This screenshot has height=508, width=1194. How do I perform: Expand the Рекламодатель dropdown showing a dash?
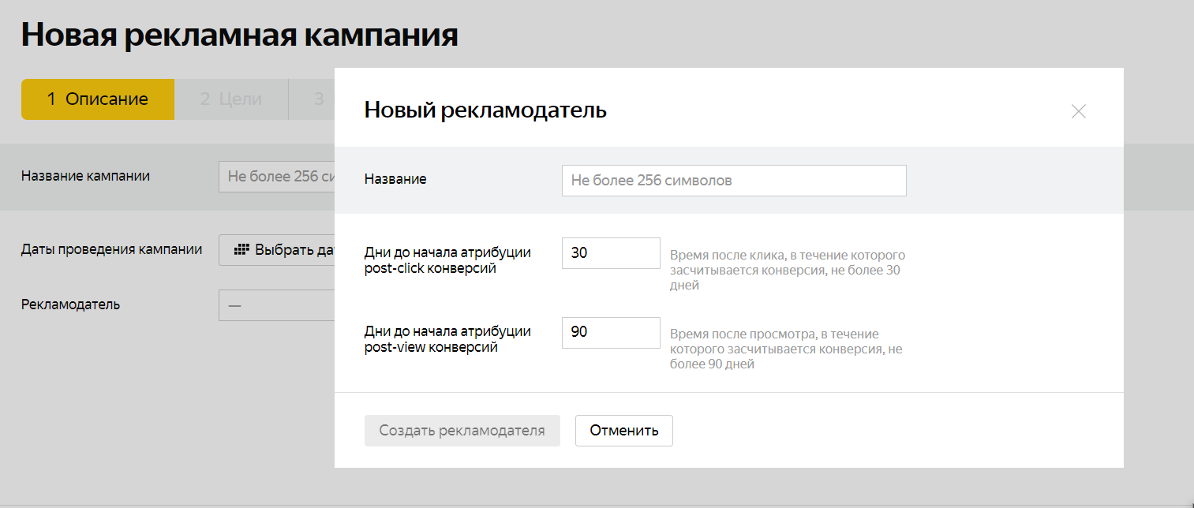pos(278,305)
